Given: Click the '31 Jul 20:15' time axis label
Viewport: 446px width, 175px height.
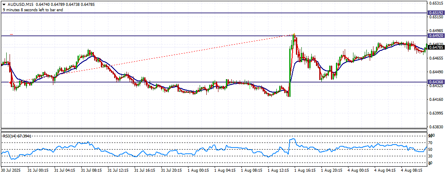Looking at the screenshot, I should coord(172,171).
